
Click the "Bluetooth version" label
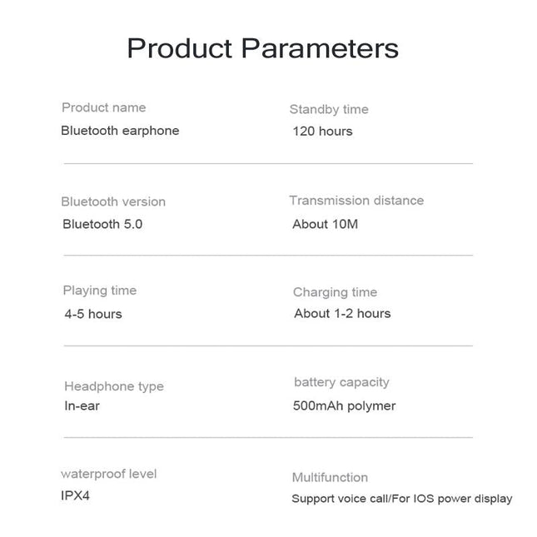[x=113, y=201]
